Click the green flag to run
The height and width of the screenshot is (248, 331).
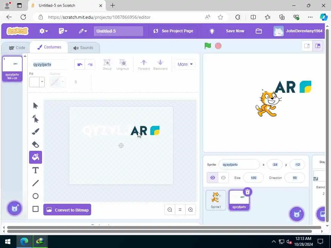click(208, 46)
